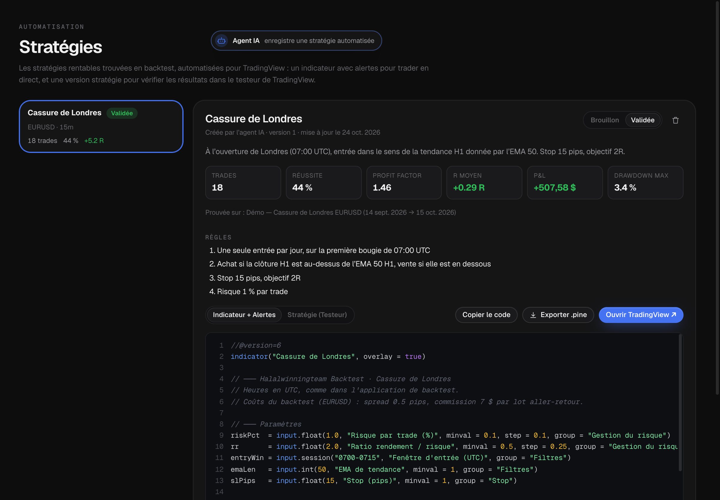Select the Cassure de Londres strategy card

pyautogui.click(x=101, y=127)
